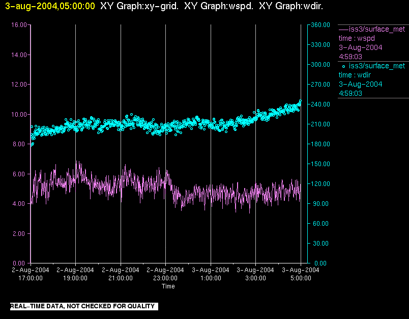Select the iss3/surface_met wspd legend entry

[x=373, y=43]
